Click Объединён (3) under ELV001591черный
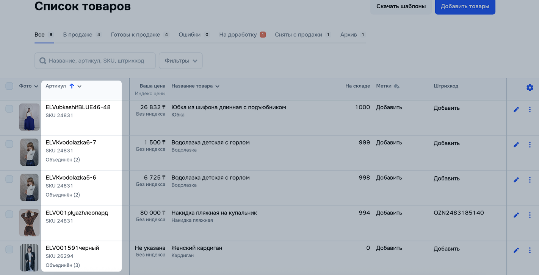This screenshot has width=539, height=275. click(63, 265)
